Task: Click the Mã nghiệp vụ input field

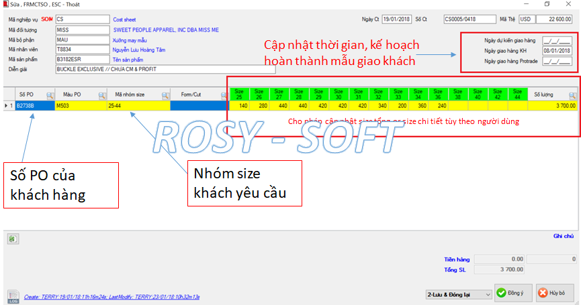Action: [x=83, y=19]
